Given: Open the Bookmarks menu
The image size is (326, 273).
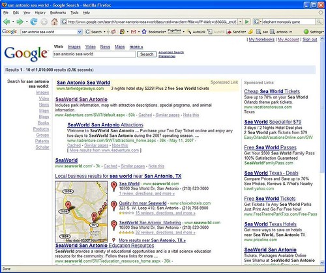Looking at the screenshot, I should pos(58,12).
